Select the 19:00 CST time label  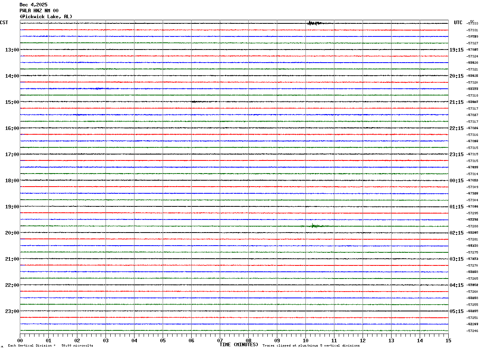coord(12,207)
